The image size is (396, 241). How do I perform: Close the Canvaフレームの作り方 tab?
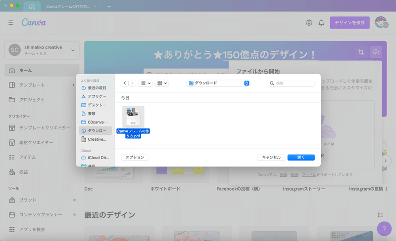[95, 6]
